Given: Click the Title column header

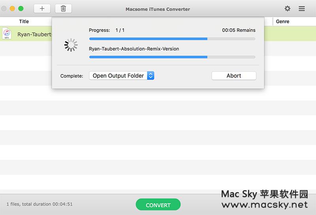Looking at the screenshot, I should (24, 22).
